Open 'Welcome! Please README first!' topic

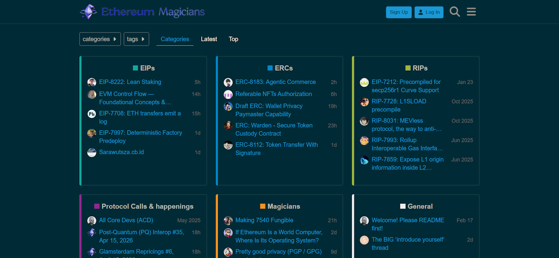point(408,225)
